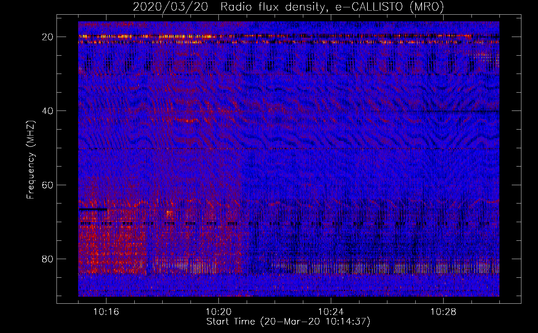Viewport: 538px width, 333px height.
Task: Click the '10:16' time tick label
Action: coord(106,312)
